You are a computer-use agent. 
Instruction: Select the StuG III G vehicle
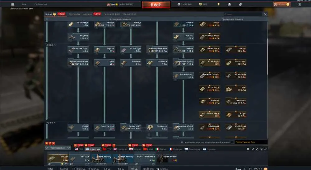pyautogui.click(x=183, y=37)
